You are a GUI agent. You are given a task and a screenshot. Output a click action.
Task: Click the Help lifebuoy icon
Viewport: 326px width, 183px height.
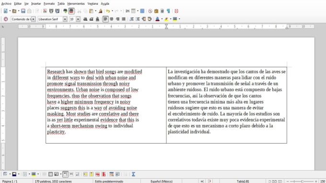pos(176,11)
